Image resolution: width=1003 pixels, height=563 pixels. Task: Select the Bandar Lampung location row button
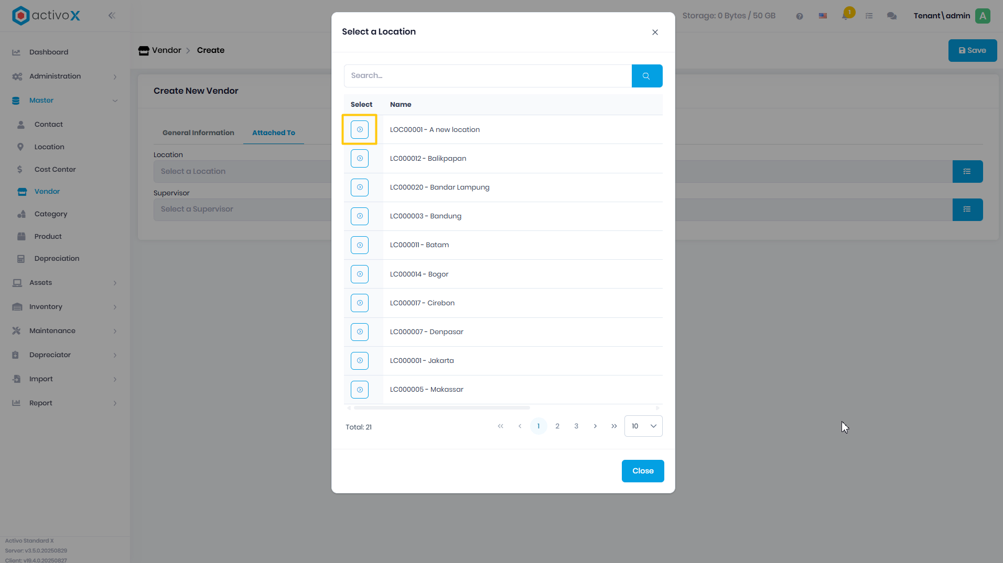pos(360,187)
